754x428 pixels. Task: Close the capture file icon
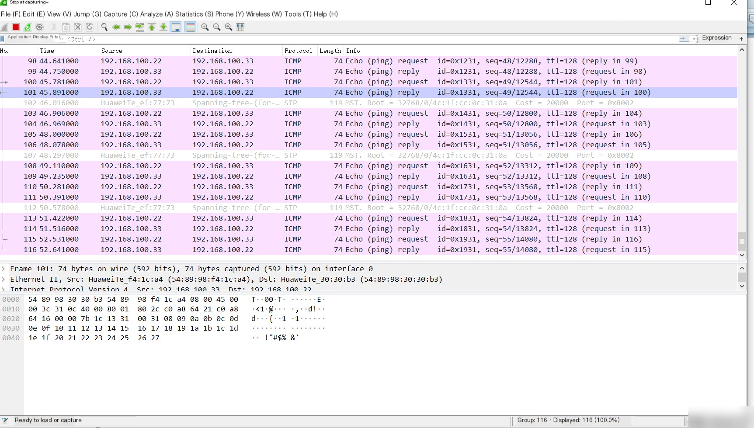pyautogui.click(x=78, y=27)
